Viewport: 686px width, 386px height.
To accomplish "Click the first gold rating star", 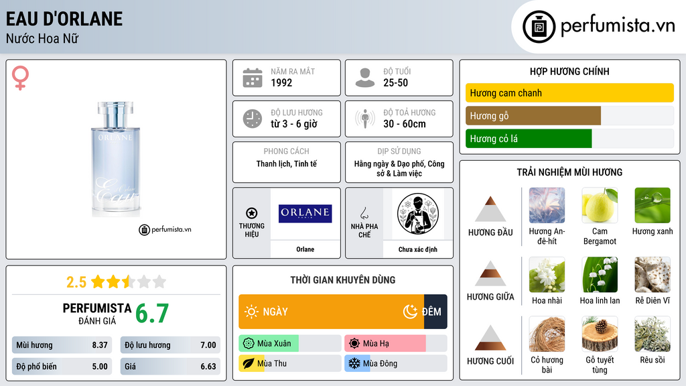I will (98, 281).
